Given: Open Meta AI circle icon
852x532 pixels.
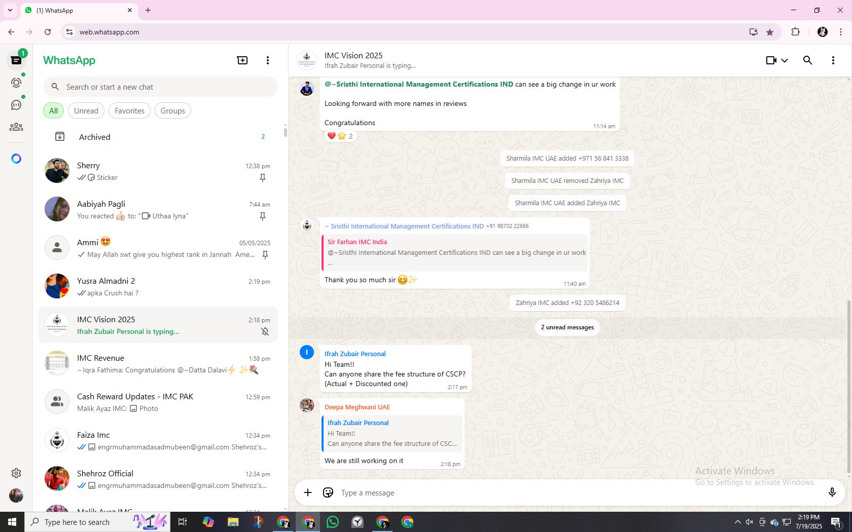Looking at the screenshot, I should pyautogui.click(x=16, y=159).
